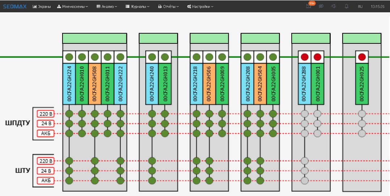
Task: Expand the Анализ dropdown menu
Action: [x=107, y=7]
